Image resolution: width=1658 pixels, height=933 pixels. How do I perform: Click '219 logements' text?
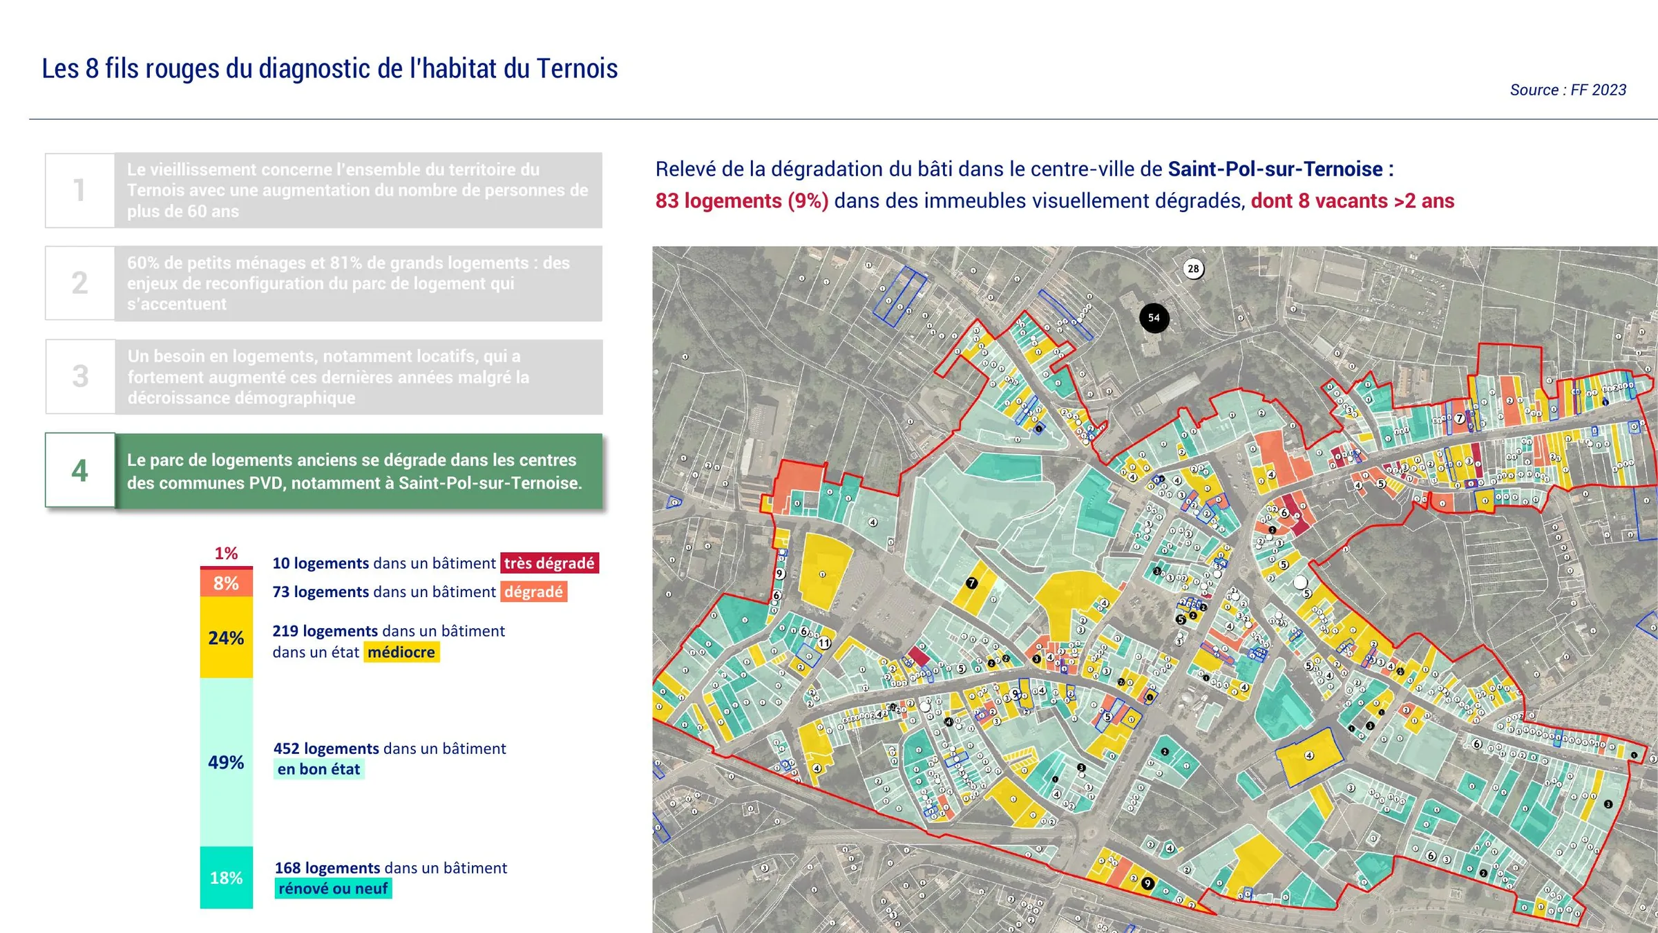[325, 631]
